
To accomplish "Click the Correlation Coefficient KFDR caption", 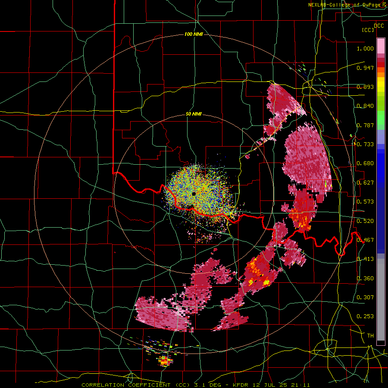I will 196,385.
